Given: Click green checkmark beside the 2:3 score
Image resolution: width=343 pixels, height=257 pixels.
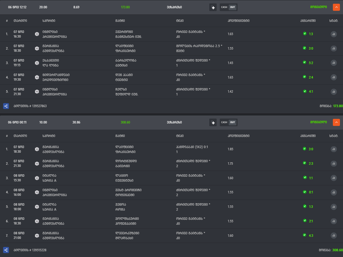Looking at the screenshot, I should [304, 163].
